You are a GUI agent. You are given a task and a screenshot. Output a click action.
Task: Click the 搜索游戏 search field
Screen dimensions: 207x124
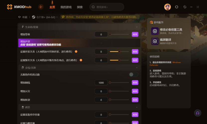click(x=107, y=7)
